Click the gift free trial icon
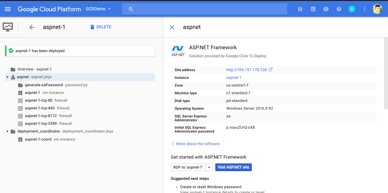Screen dimensions: 388x193 coord(300,9)
